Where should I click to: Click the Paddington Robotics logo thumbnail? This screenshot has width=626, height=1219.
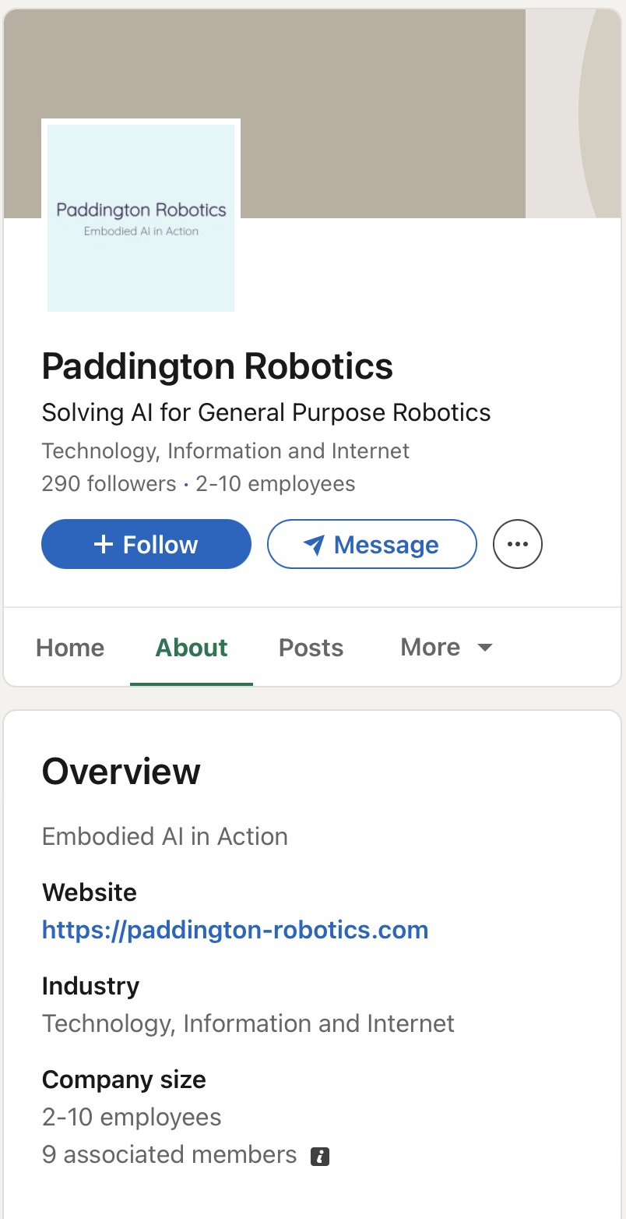pyautogui.click(x=141, y=217)
